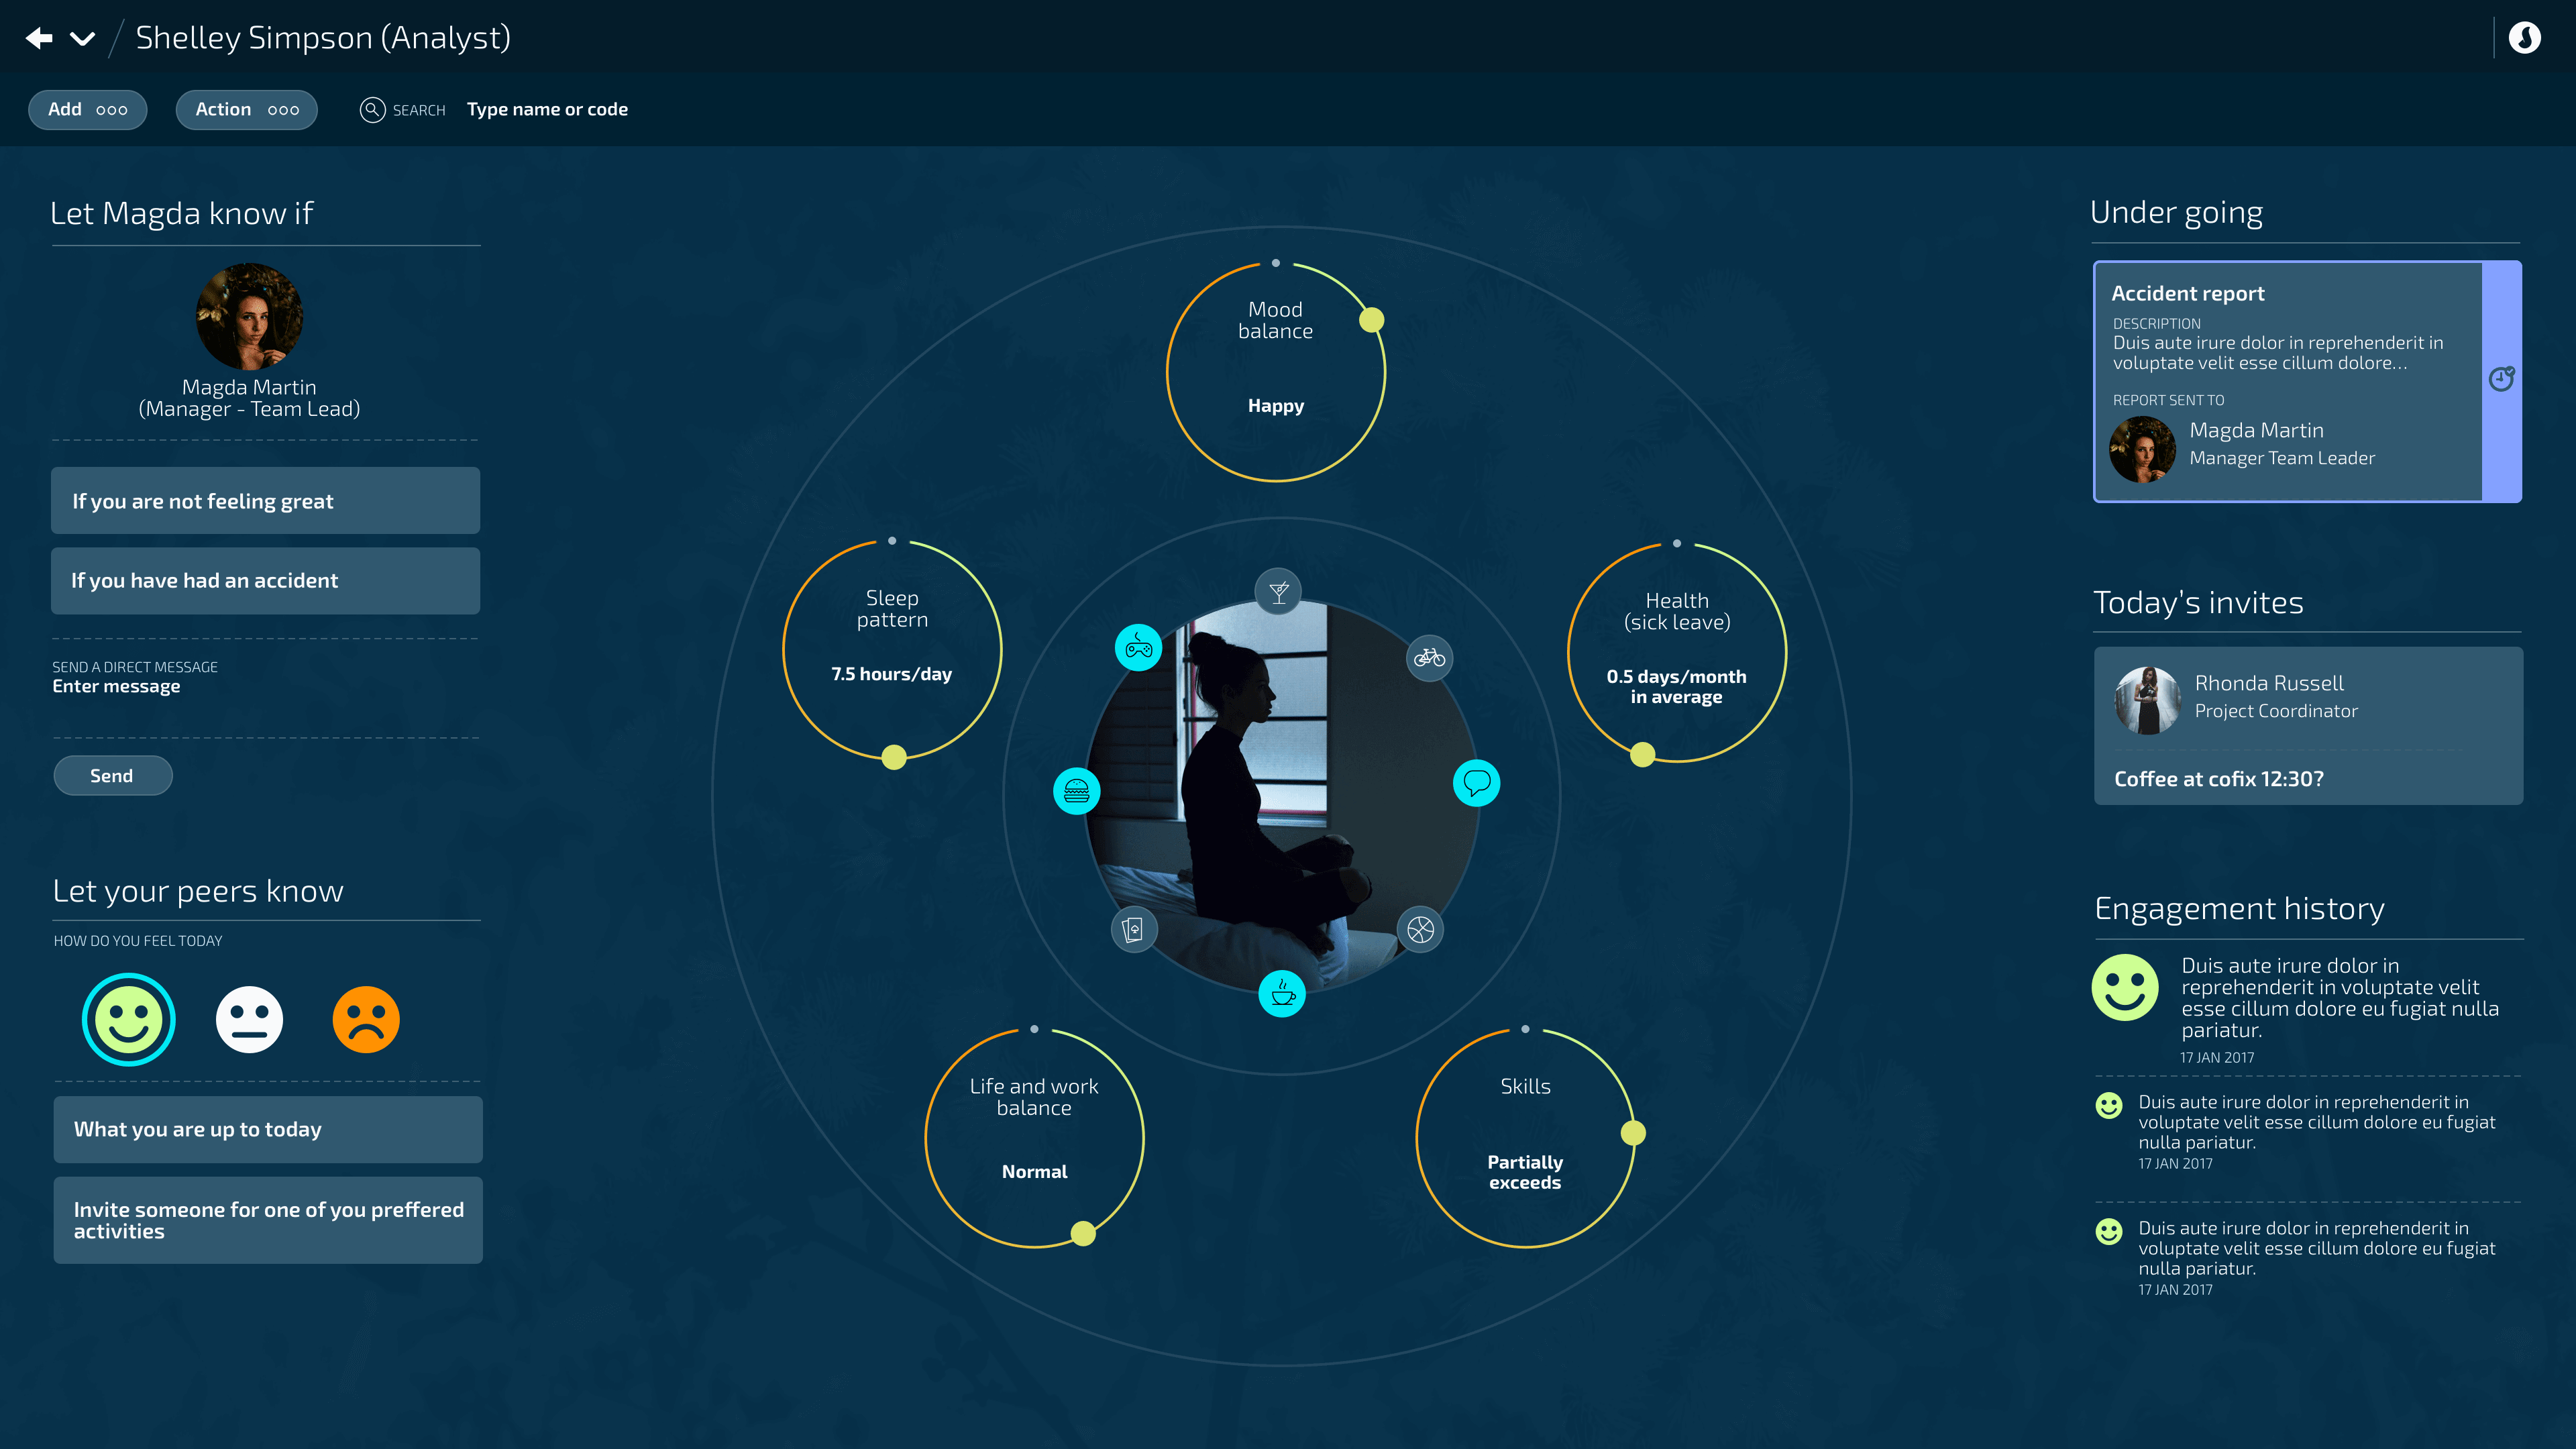
Task: Select the playing cards activity icon
Action: click(1133, 930)
